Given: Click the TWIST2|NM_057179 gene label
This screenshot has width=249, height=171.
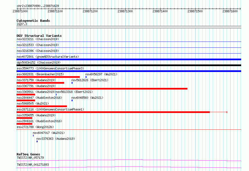Looking at the screenshot, I should click(x=30, y=158).
